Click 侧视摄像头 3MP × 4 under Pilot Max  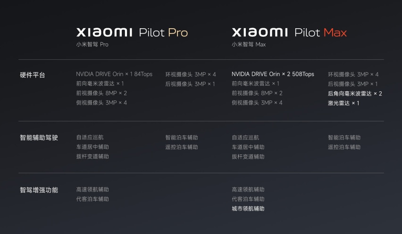(257, 103)
